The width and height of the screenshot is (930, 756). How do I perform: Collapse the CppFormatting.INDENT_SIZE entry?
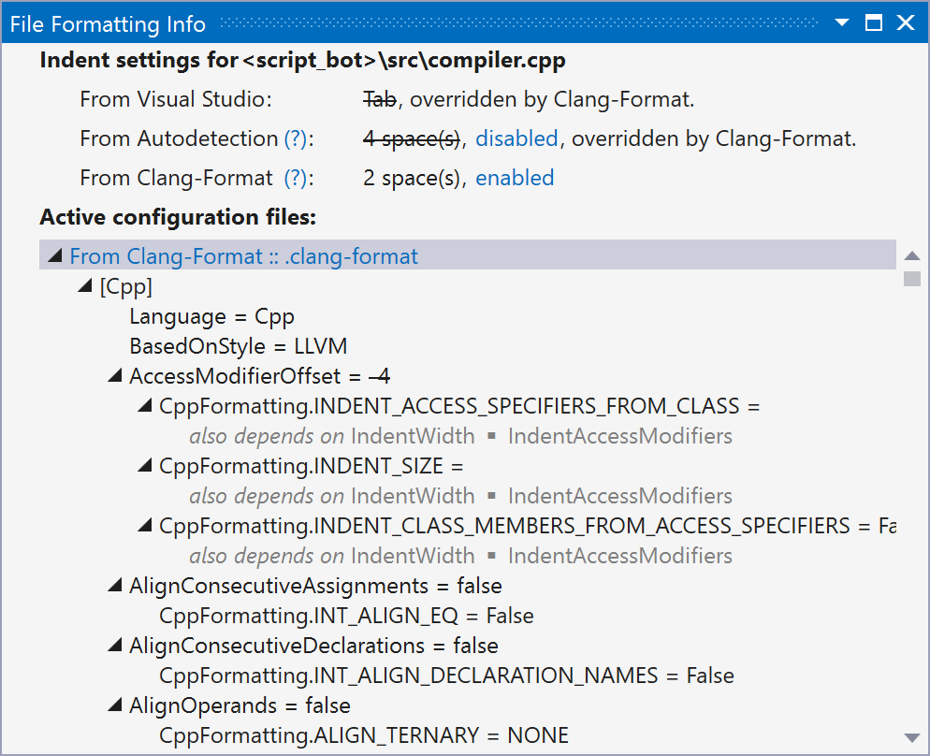[x=144, y=465]
